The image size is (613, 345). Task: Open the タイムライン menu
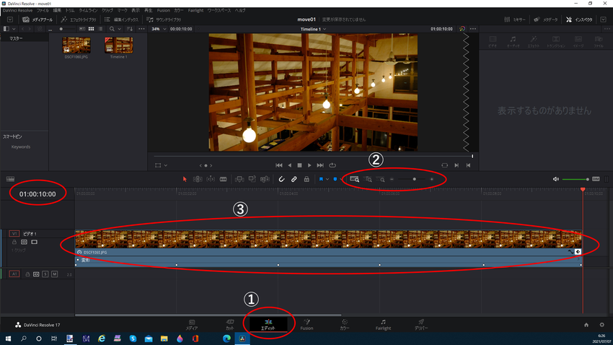88,11
